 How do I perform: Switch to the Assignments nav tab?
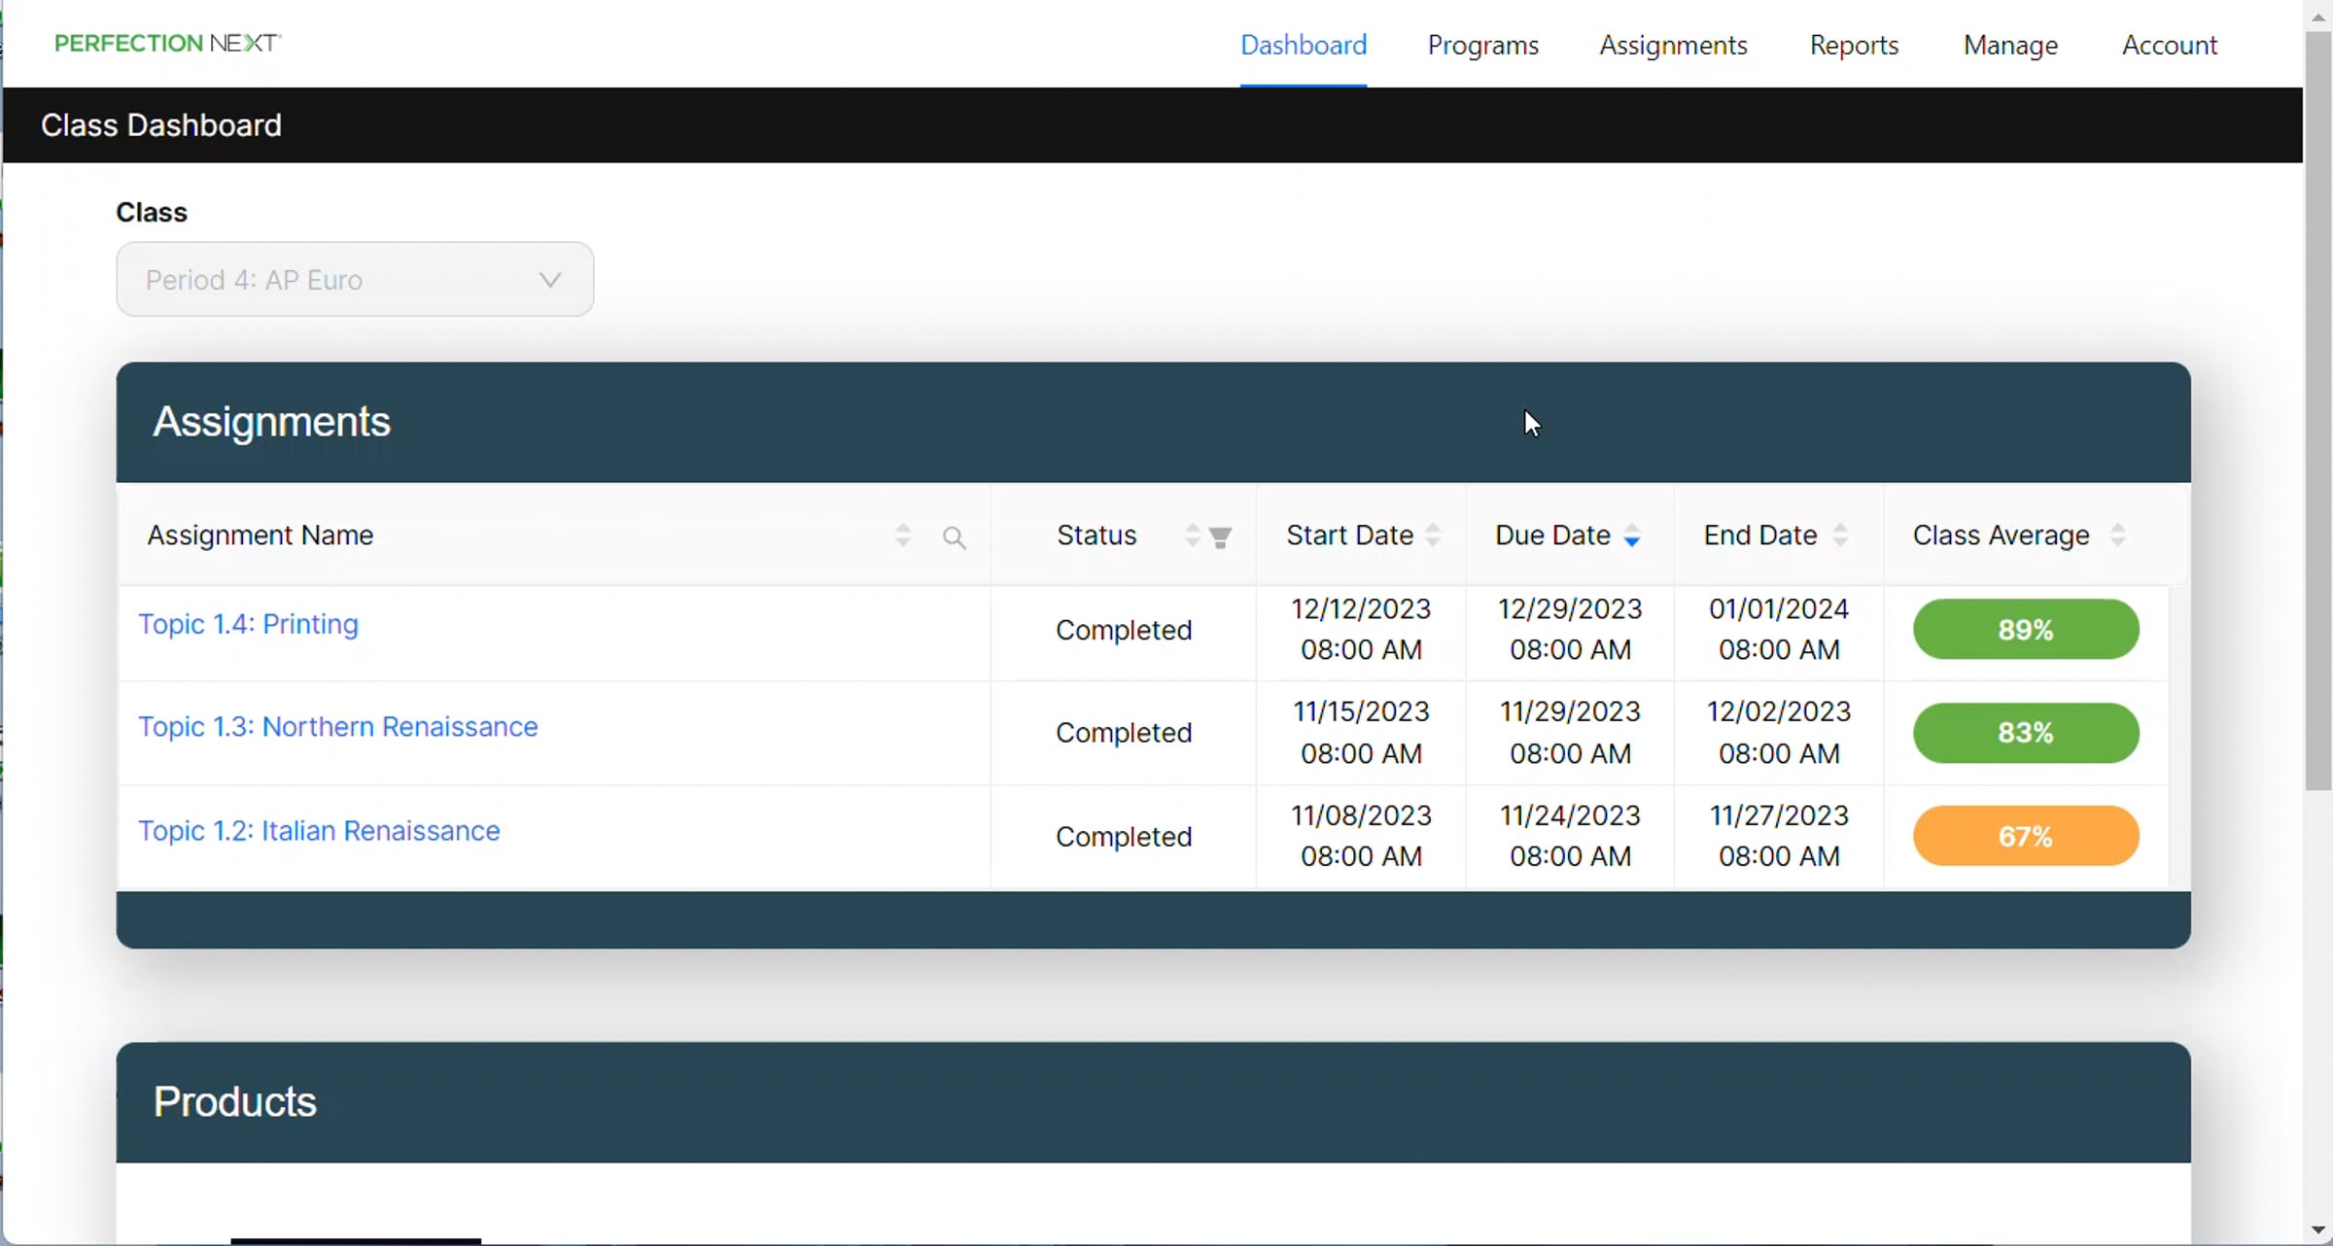point(1673,46)
